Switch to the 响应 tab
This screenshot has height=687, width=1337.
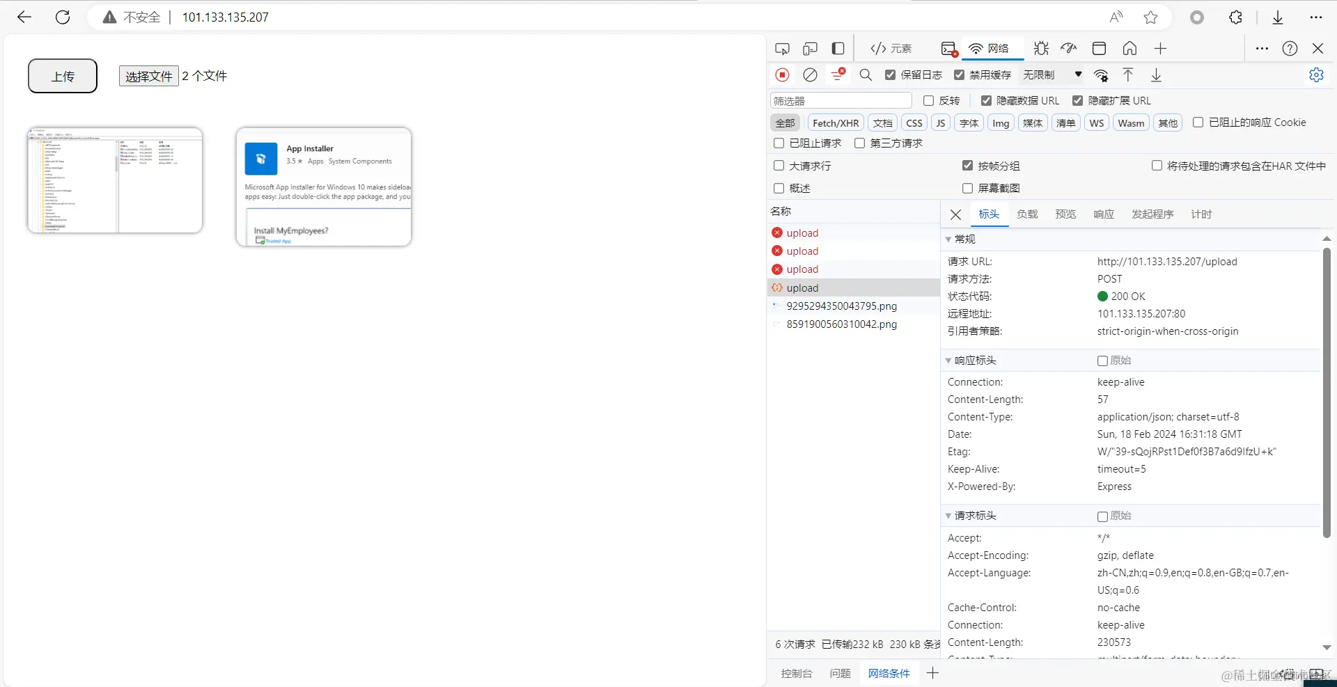click(1104, 214)
